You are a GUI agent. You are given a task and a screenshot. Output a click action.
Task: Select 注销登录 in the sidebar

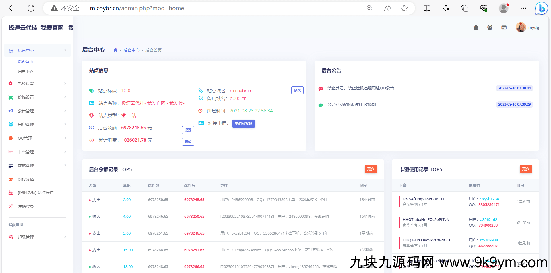click(x=26, y=206)
